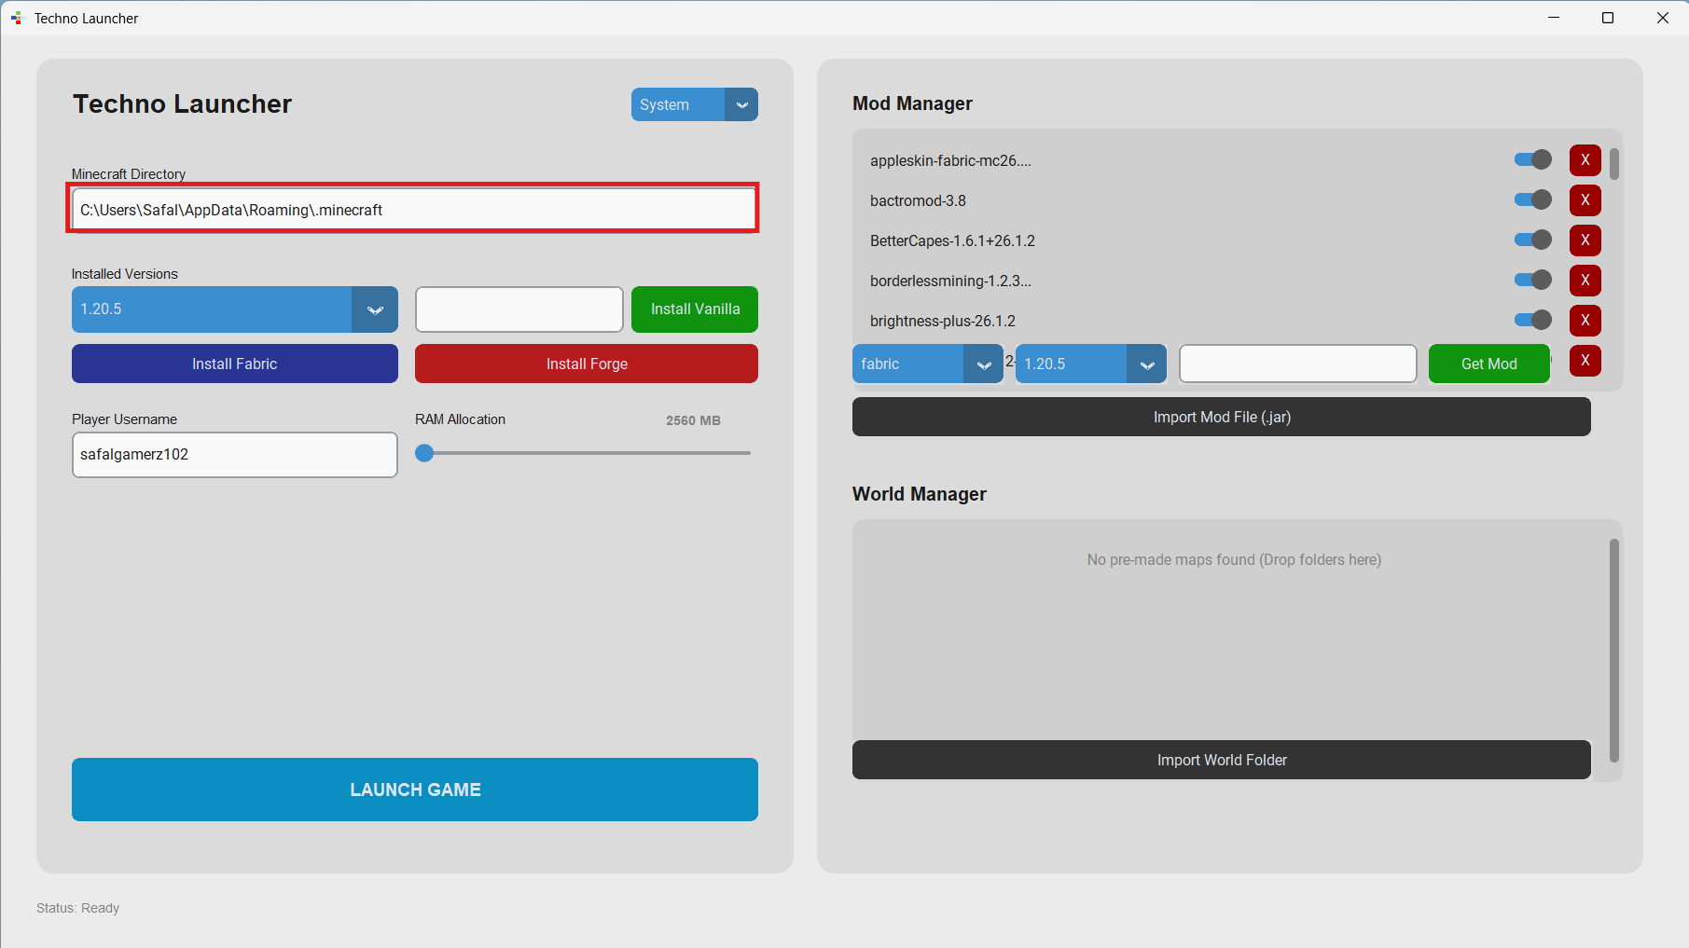Image resolution: width=1689 pixels, height=948 pixels.
Task: Delete the BetterCapes mod using its X
Action: coord(1585,240)
